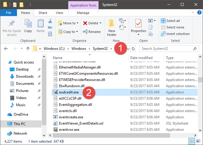Screen dimensions: 203x145
Task: Select EventViewer_EventDetails.xsl file
Action: coord(81,123)
